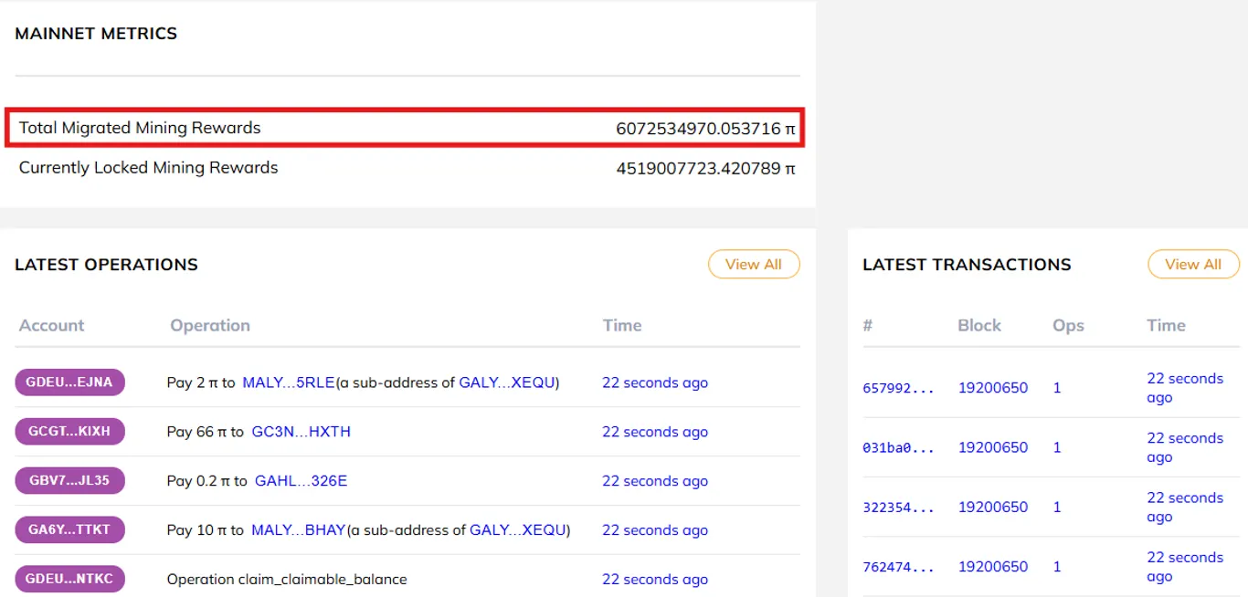
Task: Click ops count 1 in 657992 row
Action: click(1057, 388)
